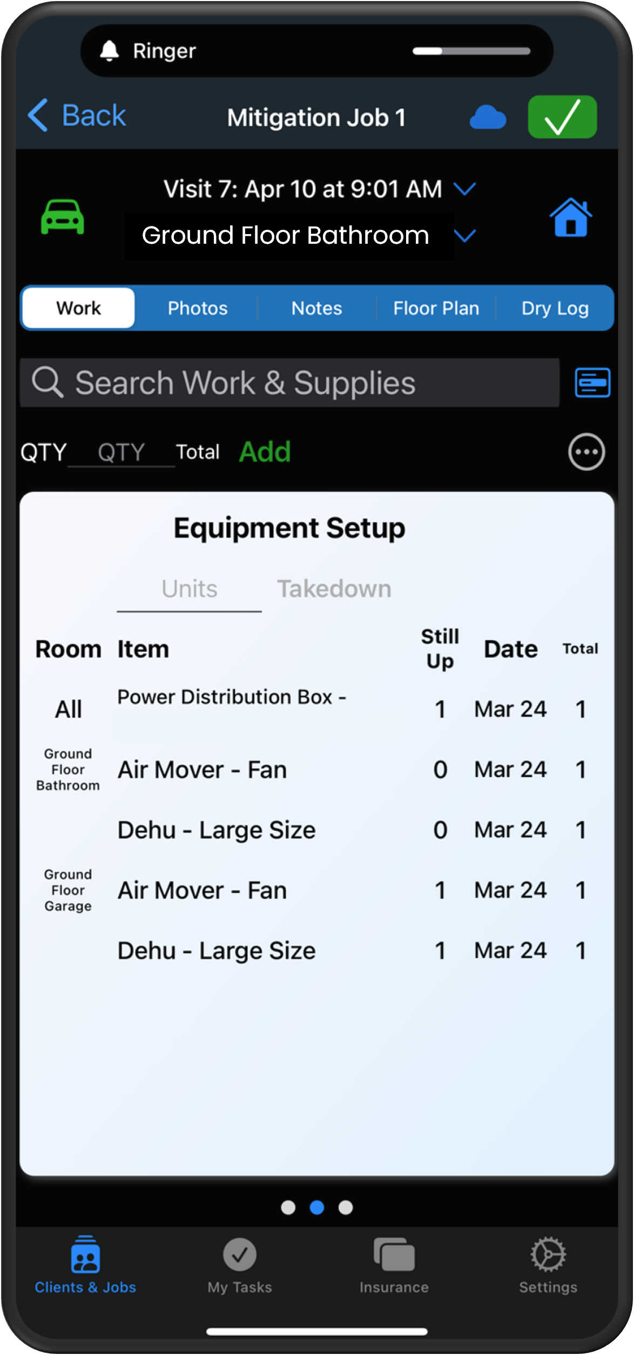Select the Units view
The height and width of the screenshot is (1355, 634).
[x=190, y=589]
